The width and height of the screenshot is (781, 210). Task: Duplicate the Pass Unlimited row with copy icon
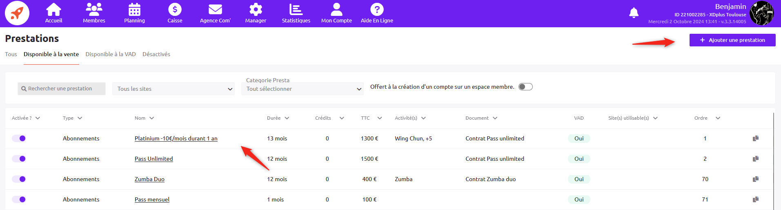(756, 159)
